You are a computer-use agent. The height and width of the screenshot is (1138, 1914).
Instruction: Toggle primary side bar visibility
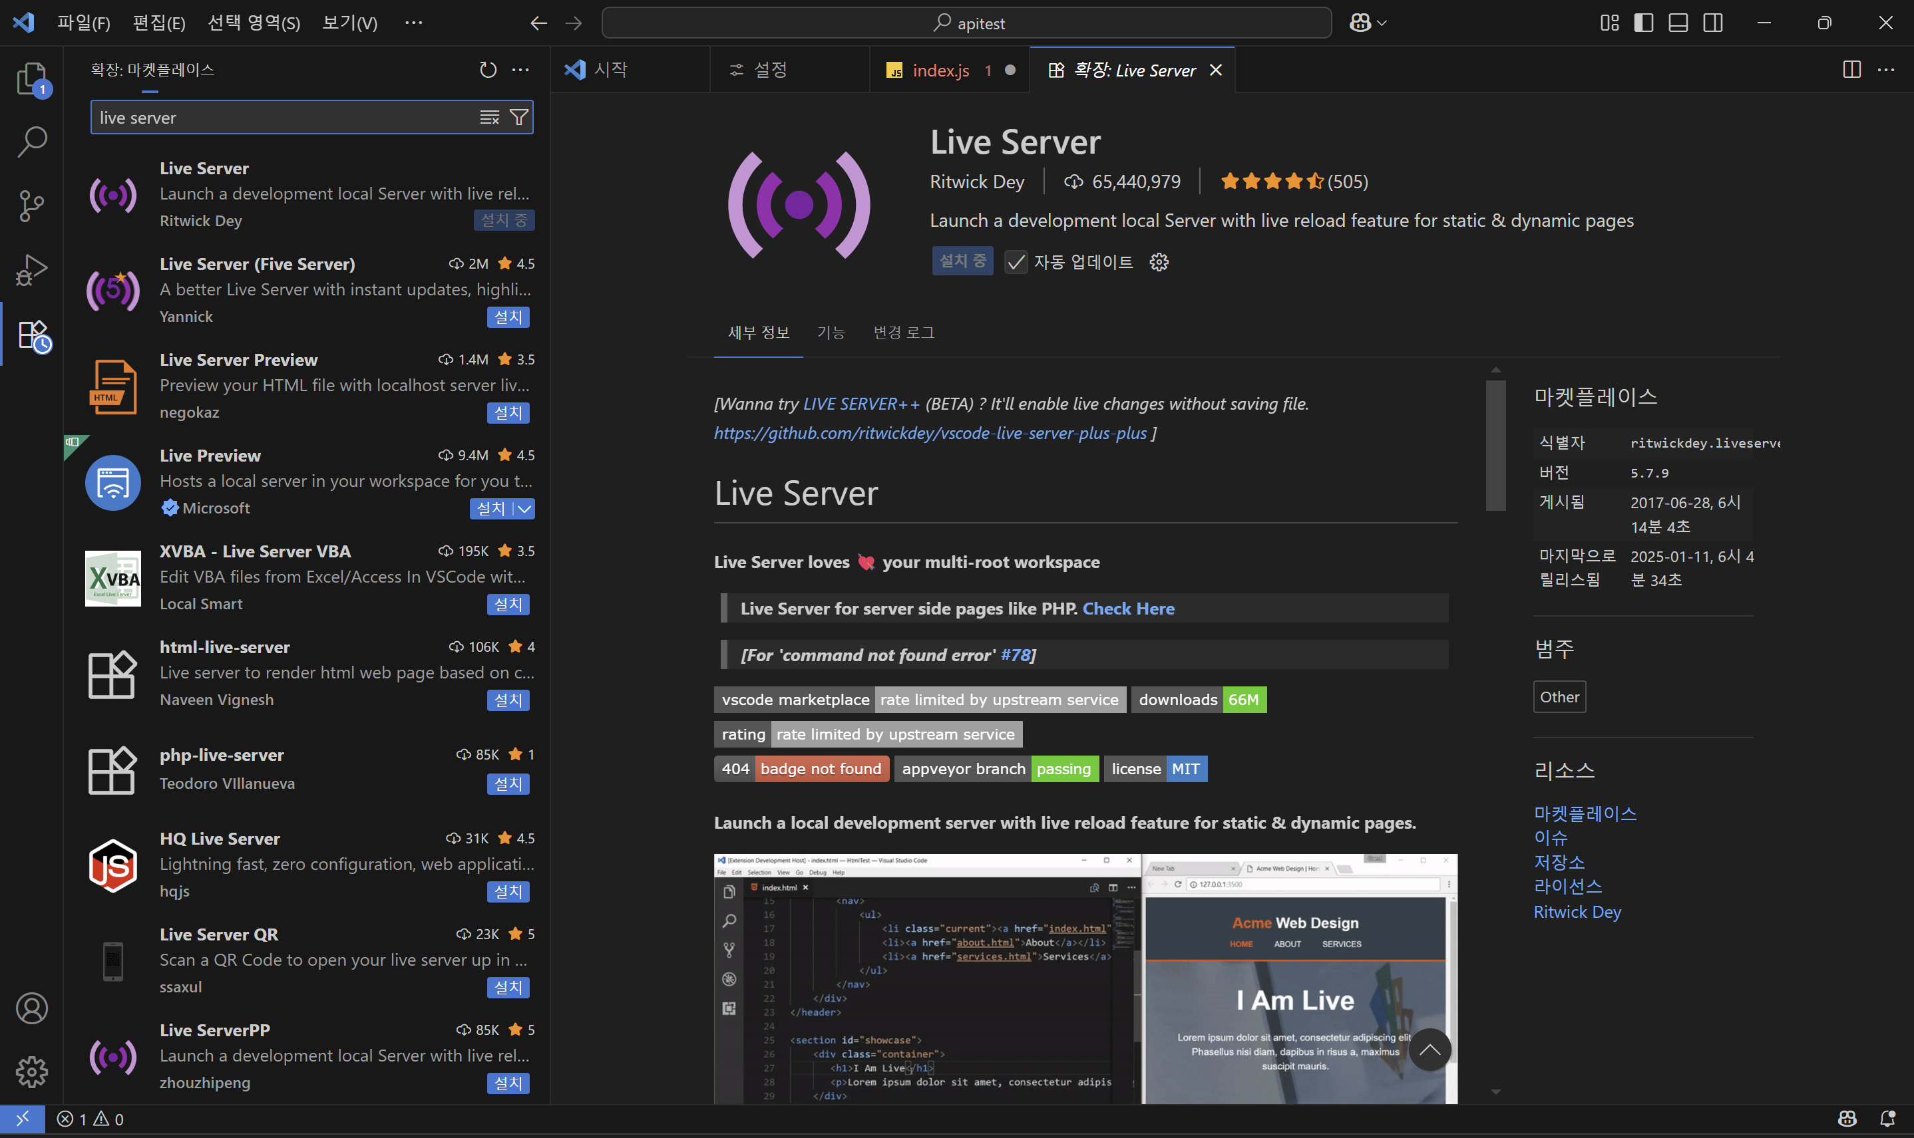click(1643, 23)
